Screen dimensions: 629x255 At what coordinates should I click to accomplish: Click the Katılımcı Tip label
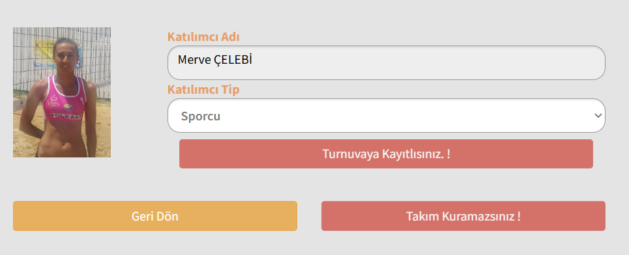coord(203,90)
